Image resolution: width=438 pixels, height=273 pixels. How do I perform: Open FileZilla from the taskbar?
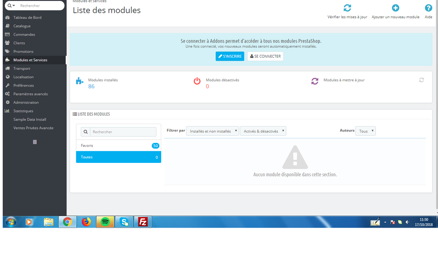143,222
